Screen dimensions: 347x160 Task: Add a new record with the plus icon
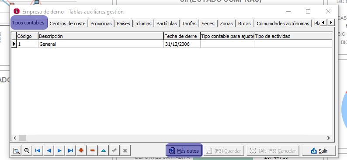[81, 151]
